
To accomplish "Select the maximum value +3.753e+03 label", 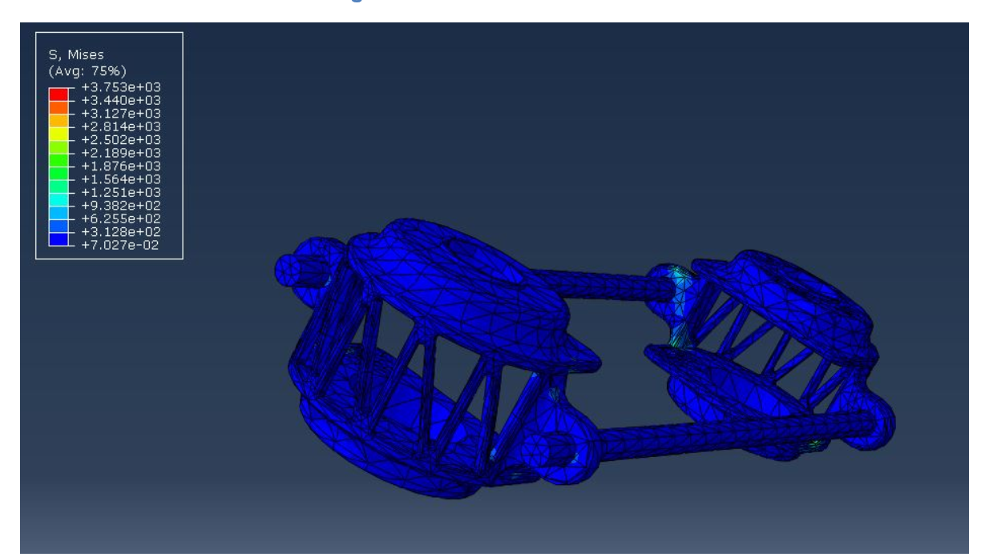I will pyautogui.click(x=121, y=87).
